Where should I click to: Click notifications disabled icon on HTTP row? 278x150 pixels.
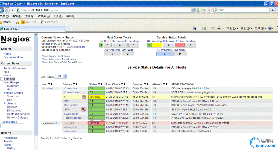84,97
